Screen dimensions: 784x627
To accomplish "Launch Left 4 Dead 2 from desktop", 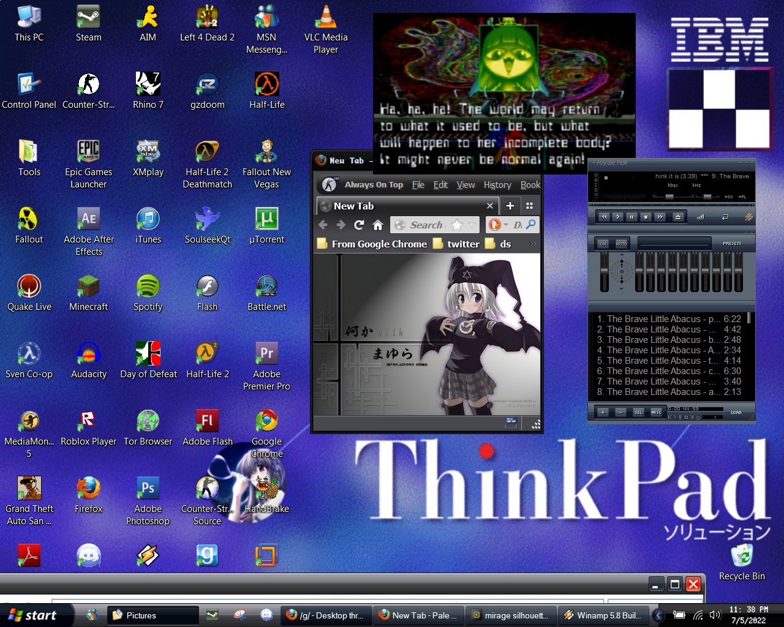I will [x=207, y=24].
